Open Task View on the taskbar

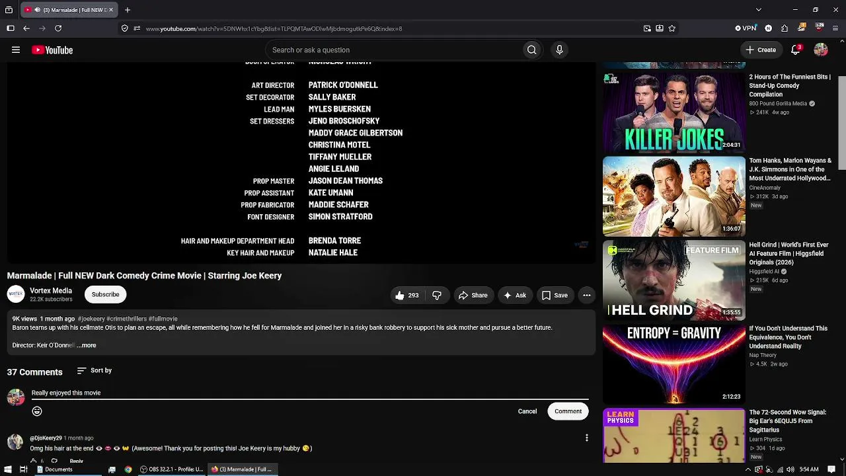pyautogui.click(x=23, y=469)
